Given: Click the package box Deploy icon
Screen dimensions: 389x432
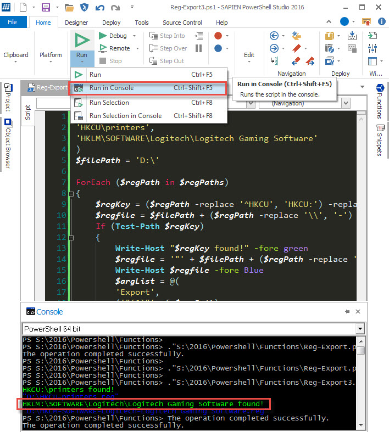Looking at the screenshot, I should [330, 36].
